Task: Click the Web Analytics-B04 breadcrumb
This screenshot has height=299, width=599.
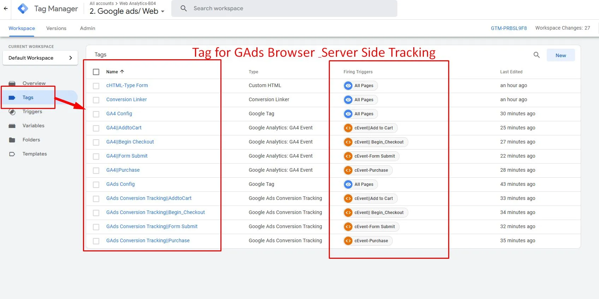Action: pos(137,4)
